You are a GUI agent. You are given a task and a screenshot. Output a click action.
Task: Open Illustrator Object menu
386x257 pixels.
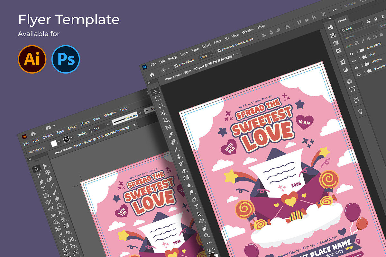click(48, 137)
